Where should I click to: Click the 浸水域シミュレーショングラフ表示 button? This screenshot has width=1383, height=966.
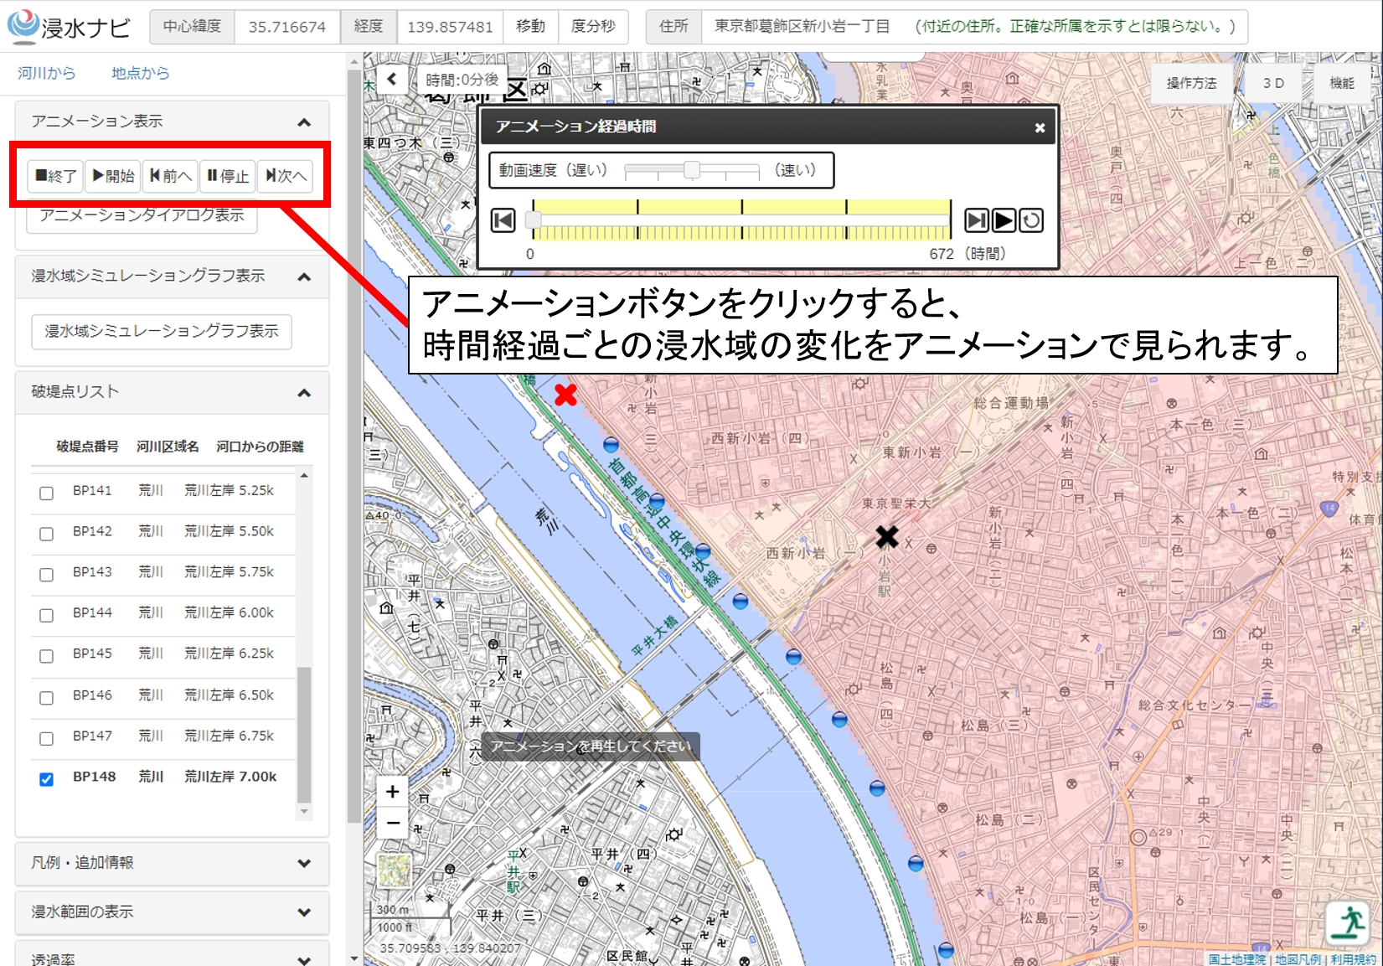coord(162,331)
